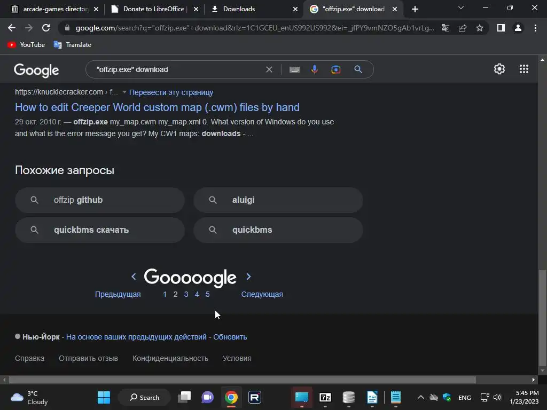The image size is (547, 410).
Task: Open results page 2
Action: point(175,294)
